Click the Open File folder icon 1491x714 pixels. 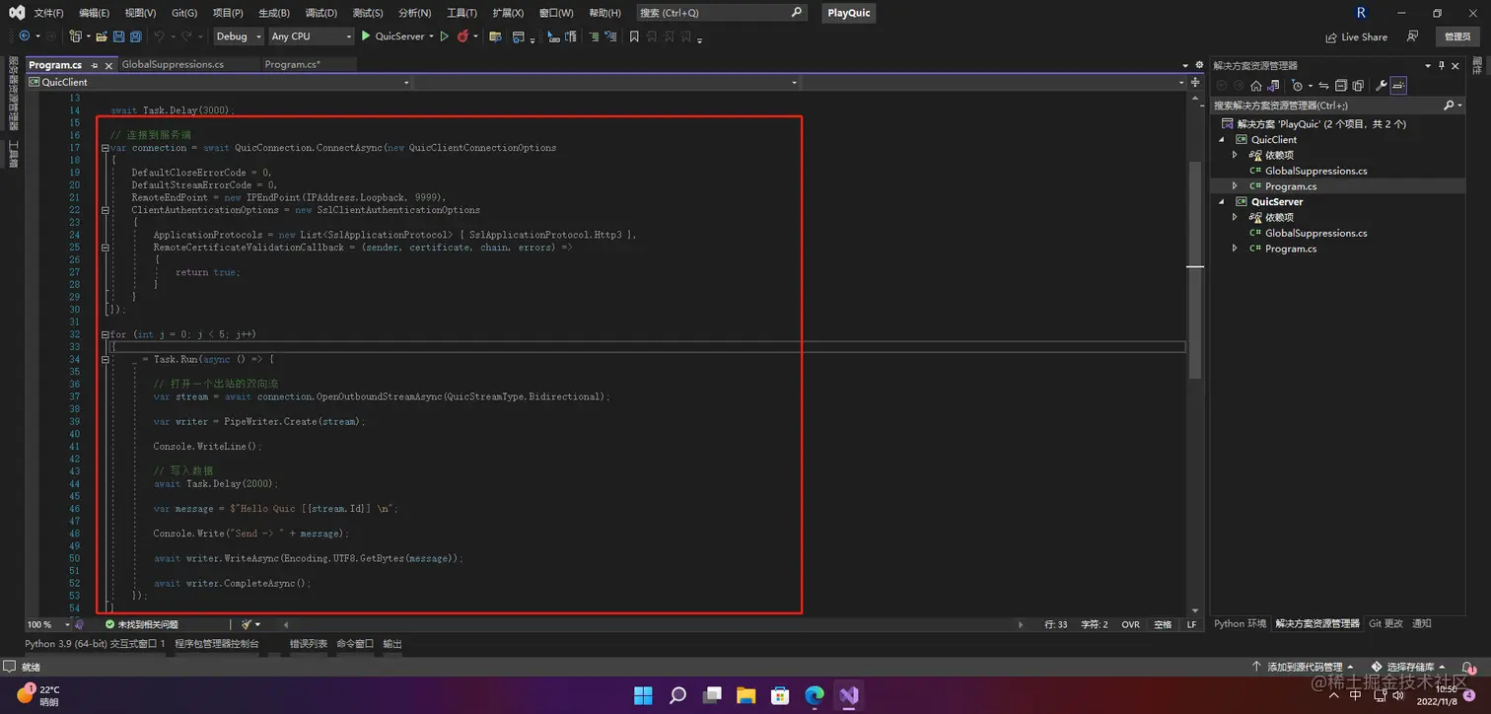point(102,36)
